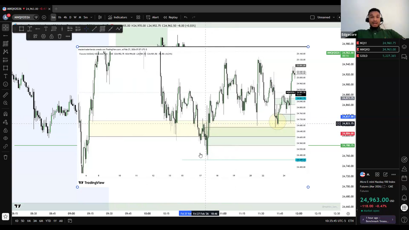409x230 pixels.
Task: Click the TradingView logo link
Action: (x=91, y=182)
